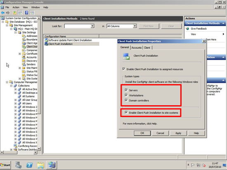This screenshot has height=170, width=227.
Task: Click the tree pane horizontal scrollbar
Action: (x=19, y=152)
